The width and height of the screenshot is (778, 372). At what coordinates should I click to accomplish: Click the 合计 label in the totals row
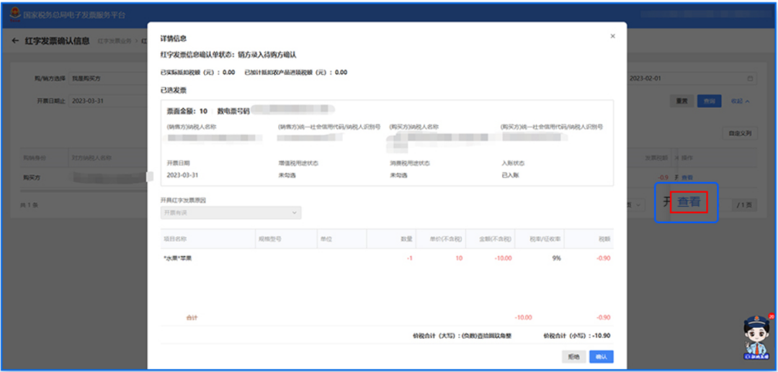[192, 317]
